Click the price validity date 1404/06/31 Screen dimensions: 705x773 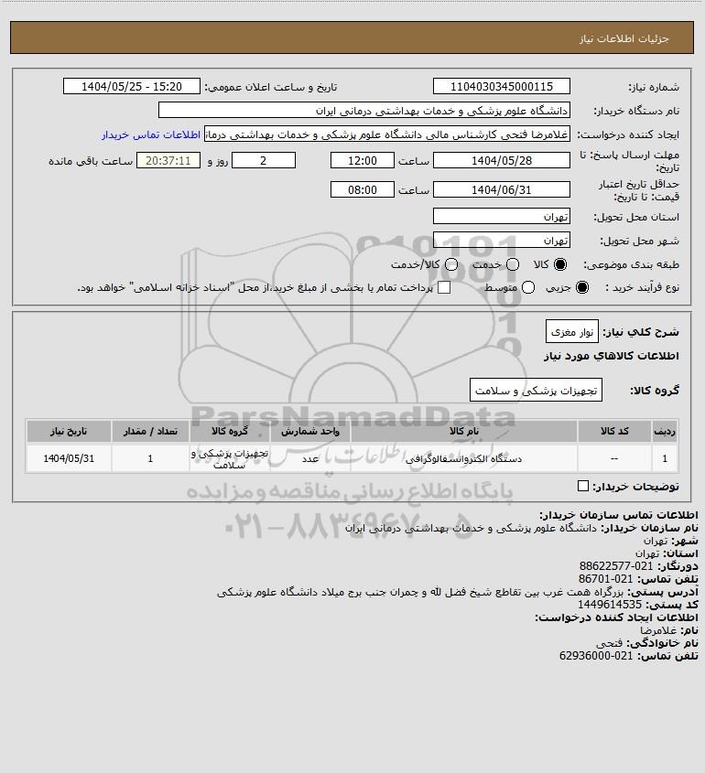[501, 189]
